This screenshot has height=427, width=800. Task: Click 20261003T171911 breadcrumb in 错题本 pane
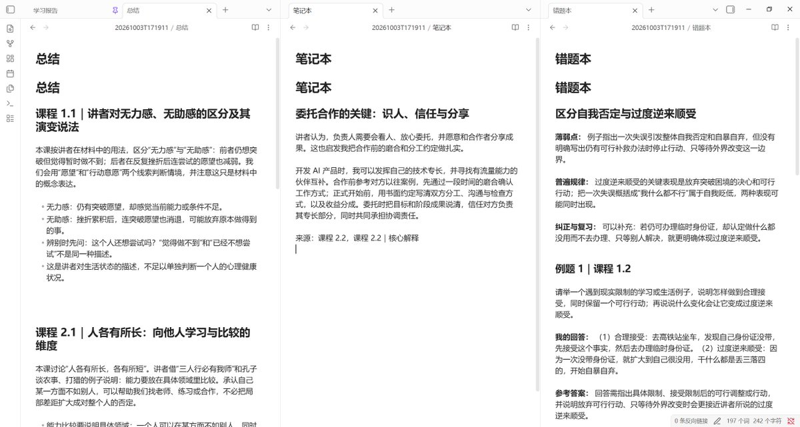click(658, 27)
